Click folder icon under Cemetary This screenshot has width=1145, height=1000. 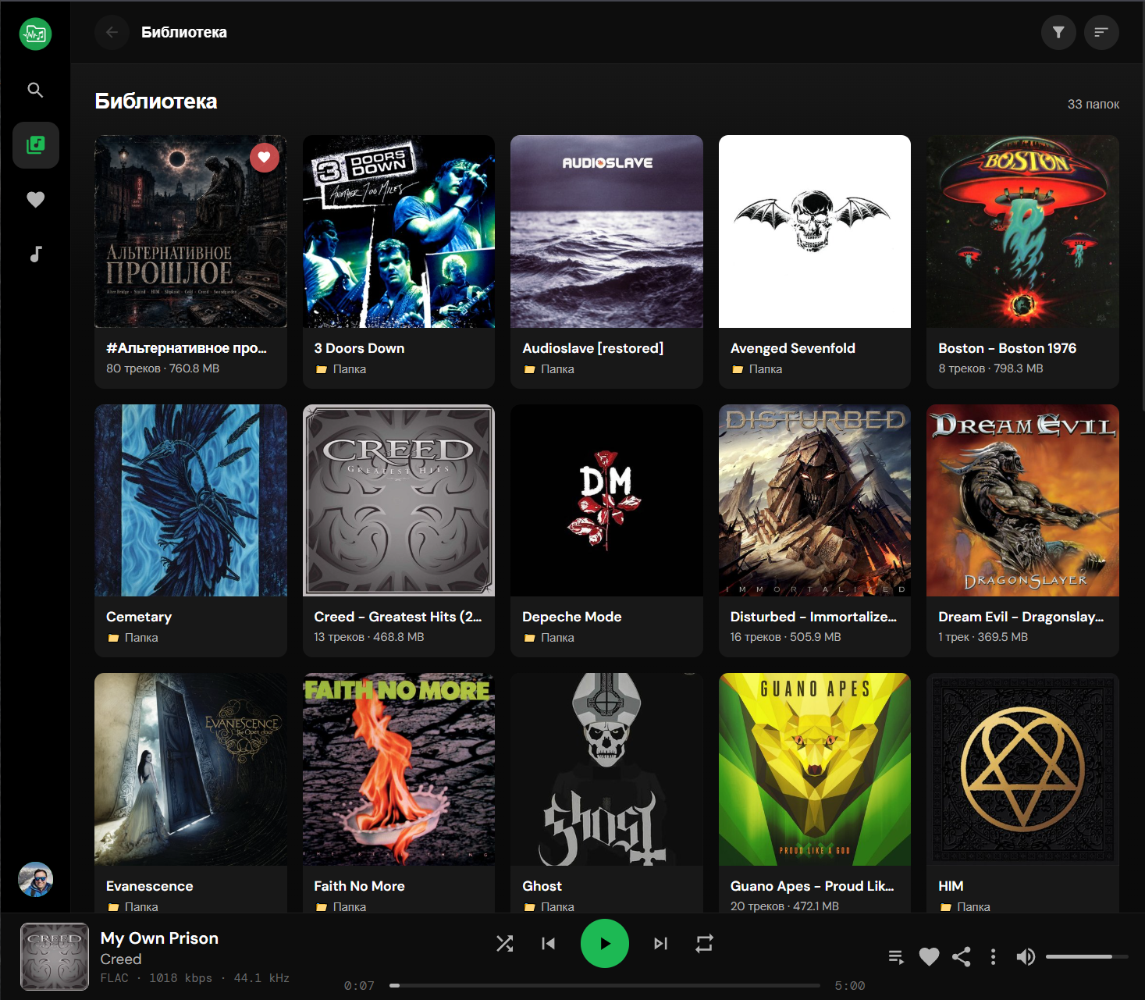coord(113,638)
